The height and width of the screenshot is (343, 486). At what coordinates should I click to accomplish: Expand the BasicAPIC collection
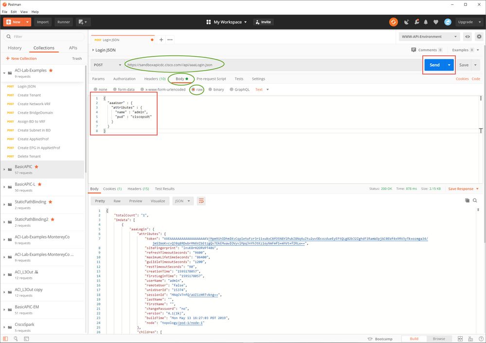(x=4, y=169)
